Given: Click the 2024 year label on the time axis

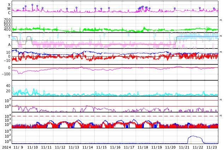Looking at the screenshot, I should (6, 147).
